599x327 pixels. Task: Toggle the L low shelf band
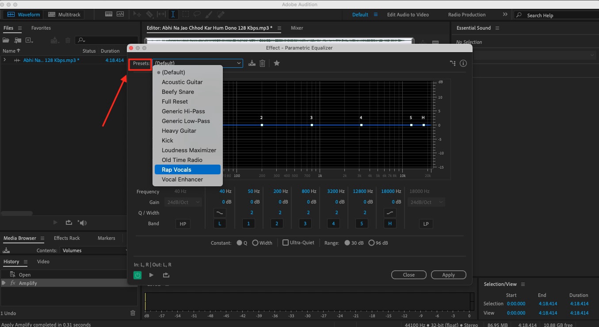220,224
